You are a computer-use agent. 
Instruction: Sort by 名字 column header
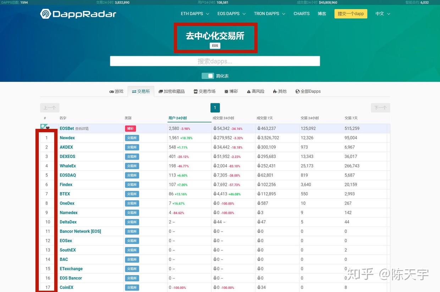pyautogui.click(x=63, y=118)
